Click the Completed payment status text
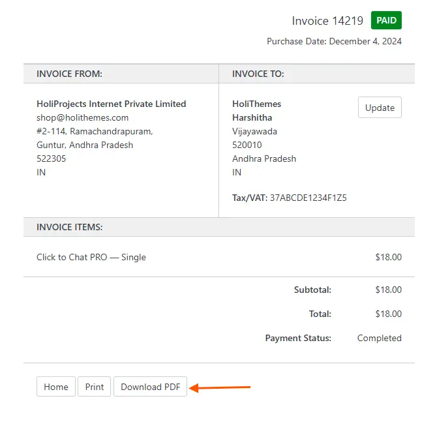Image resolution: width=435 pixels, height=422 pixels. click(x=379, y=338)
